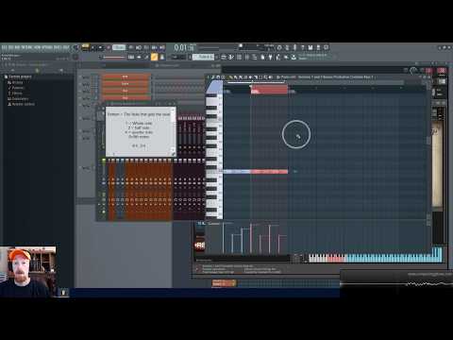Click the highlighted orange toolbar button

tap(154, 57)
